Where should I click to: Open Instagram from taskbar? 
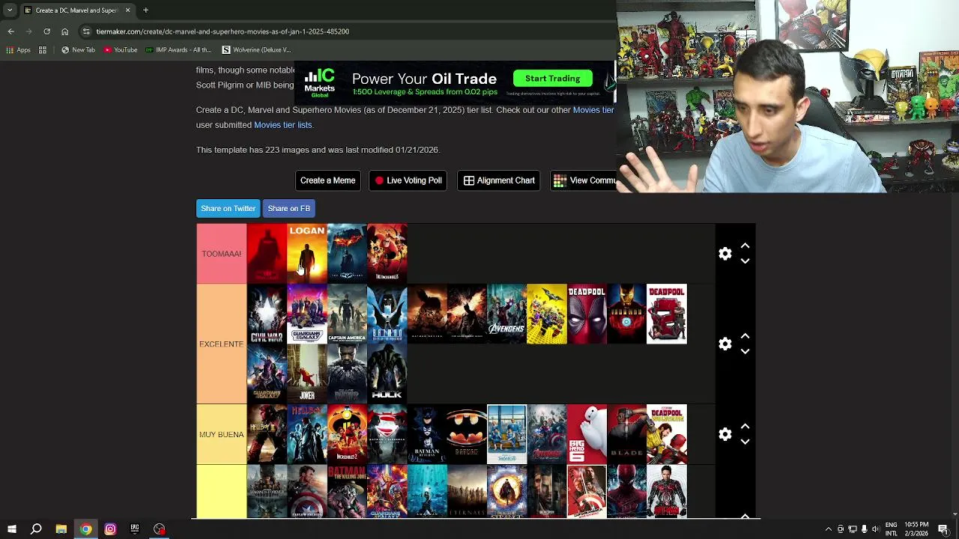pos(110,529)
